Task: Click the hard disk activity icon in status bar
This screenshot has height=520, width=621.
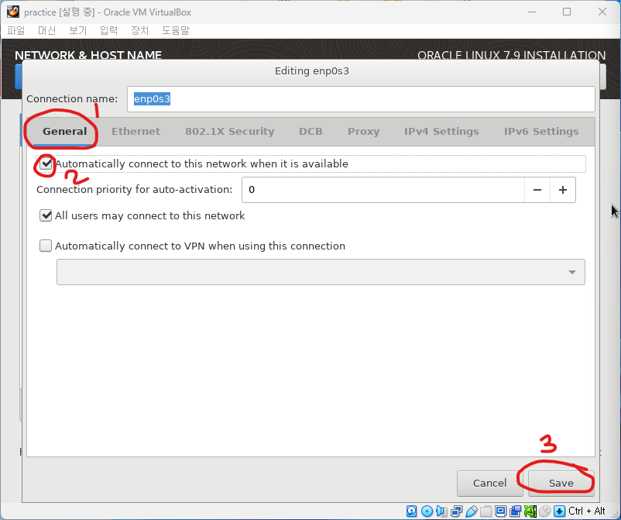Action: [x=411, y=511]
